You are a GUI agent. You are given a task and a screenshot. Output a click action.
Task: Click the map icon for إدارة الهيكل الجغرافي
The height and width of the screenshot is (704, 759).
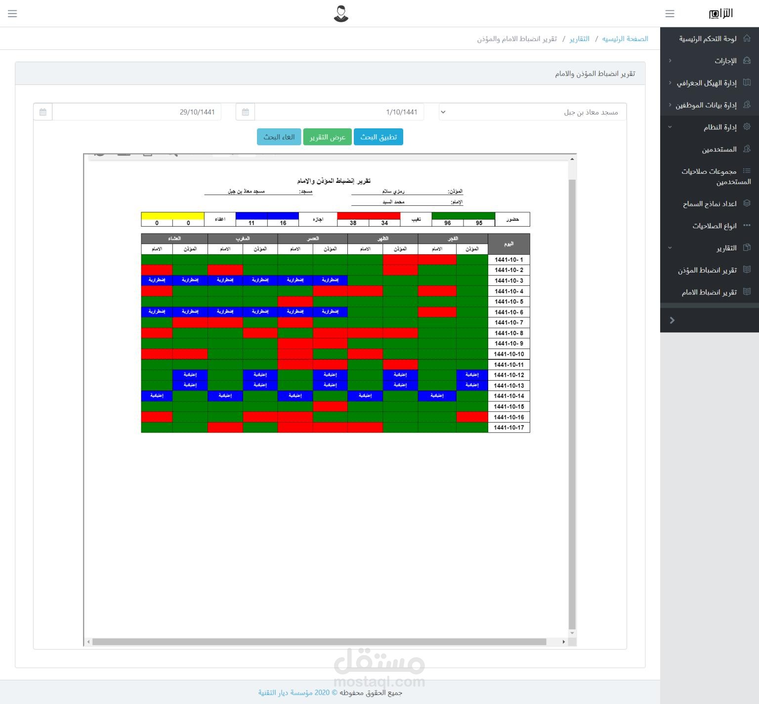(747, 83)
